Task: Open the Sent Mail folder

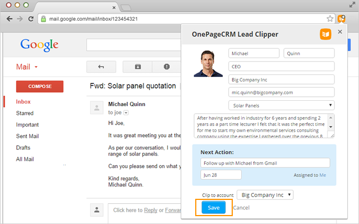Action: point(27,136)
